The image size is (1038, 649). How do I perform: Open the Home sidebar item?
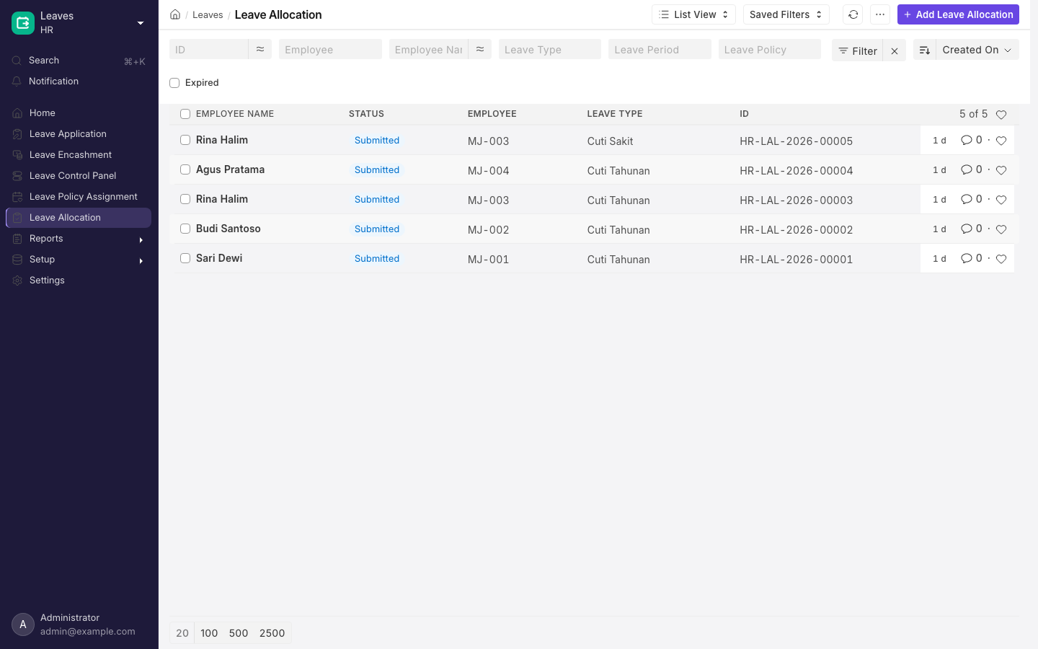[78, 113]
